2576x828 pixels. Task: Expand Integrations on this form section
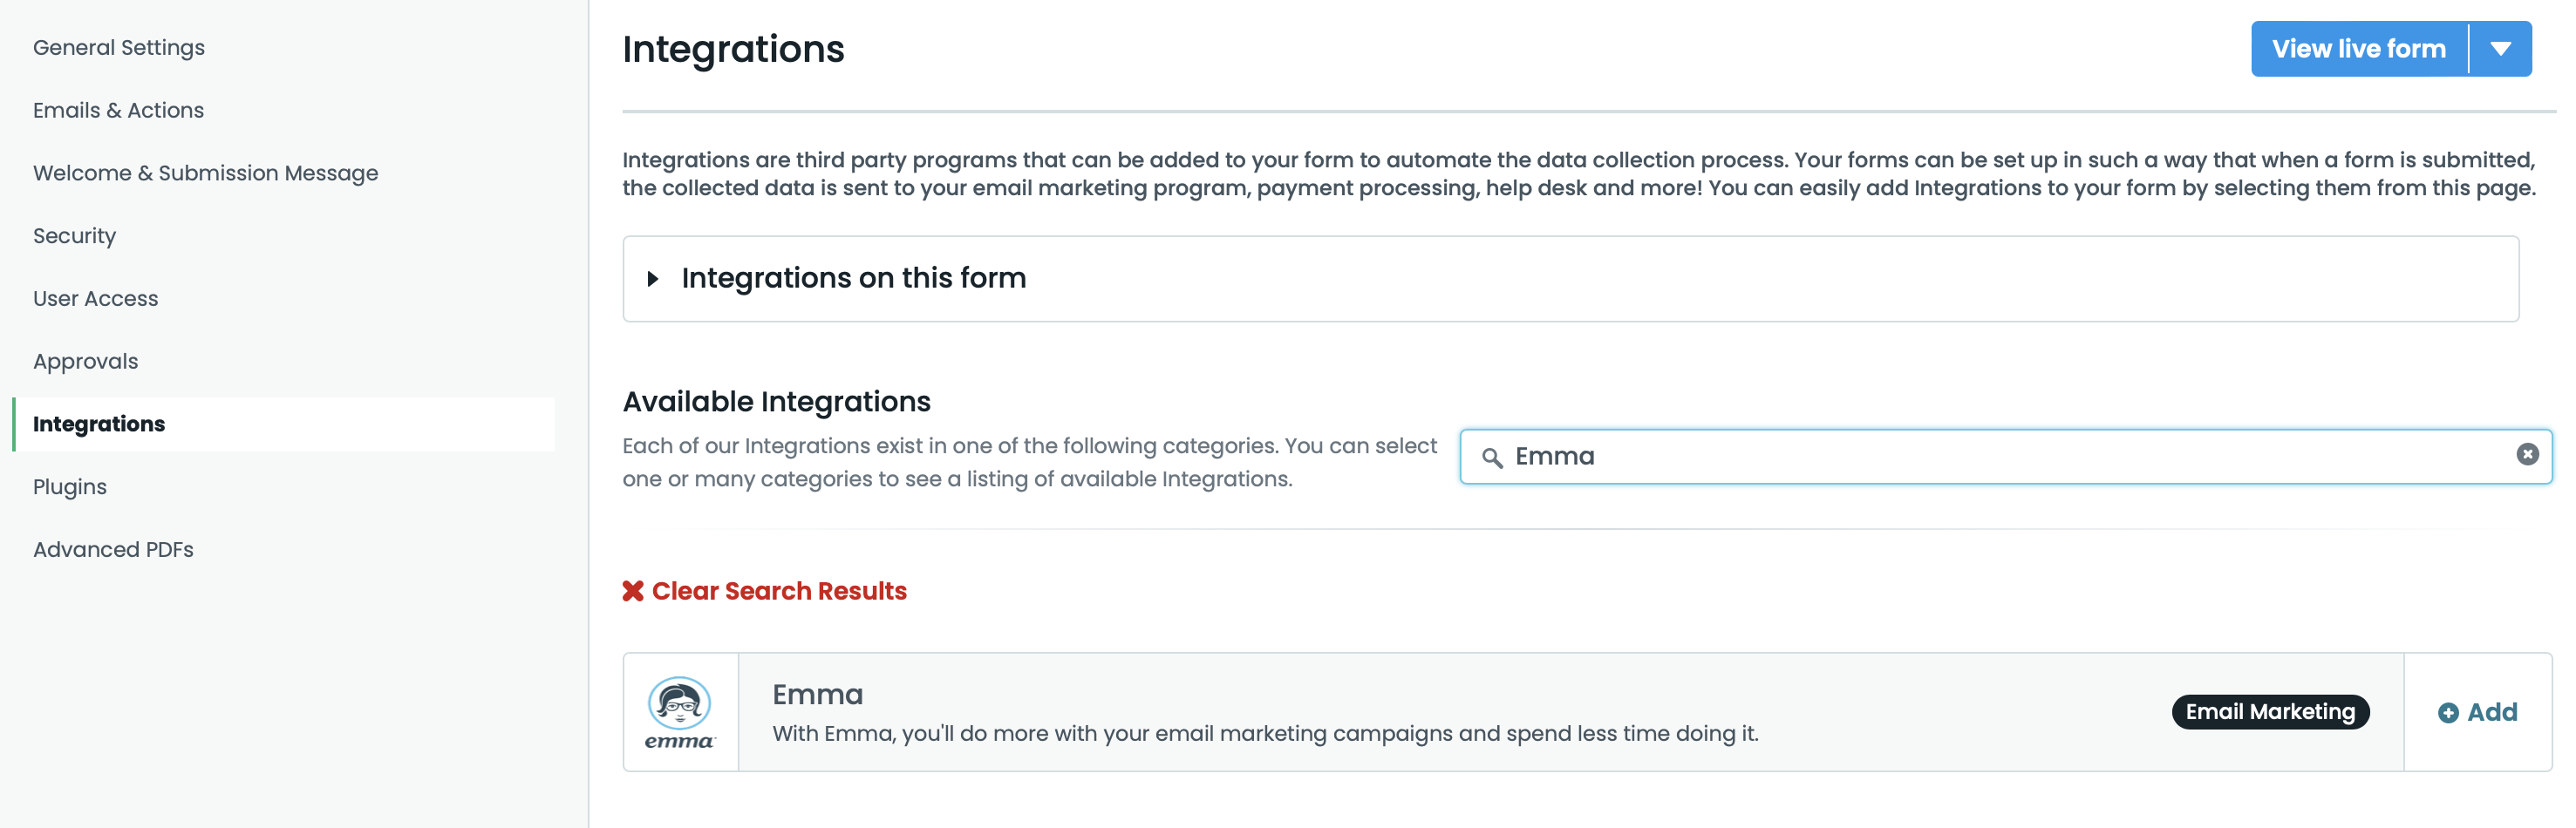pyautogui.click(x=653, y=279)
